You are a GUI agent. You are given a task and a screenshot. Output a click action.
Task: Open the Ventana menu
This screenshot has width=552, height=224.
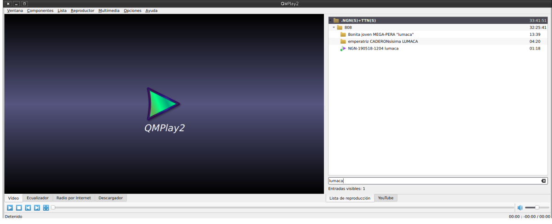[x=15, y=10]
